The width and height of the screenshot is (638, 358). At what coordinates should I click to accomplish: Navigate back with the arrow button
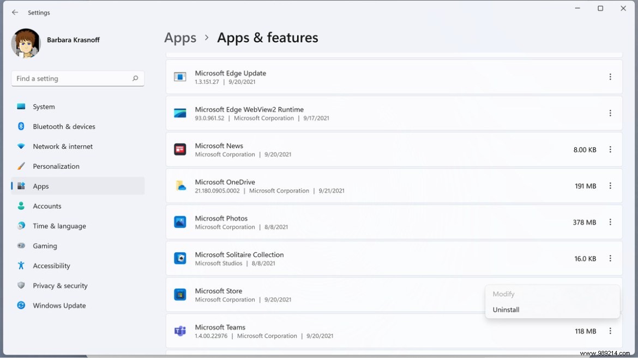coord(15,12)
